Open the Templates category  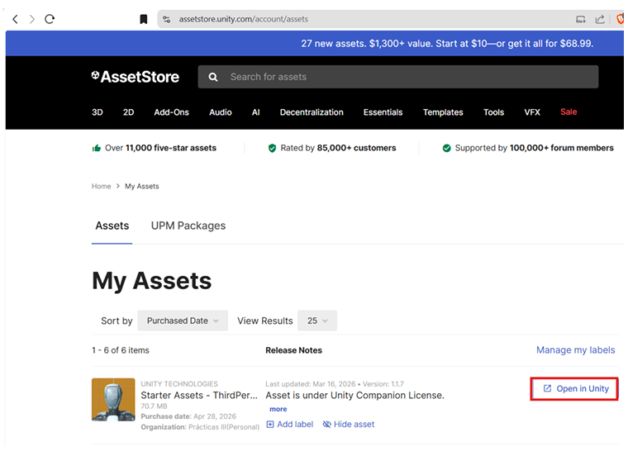(x=443, y=112)
